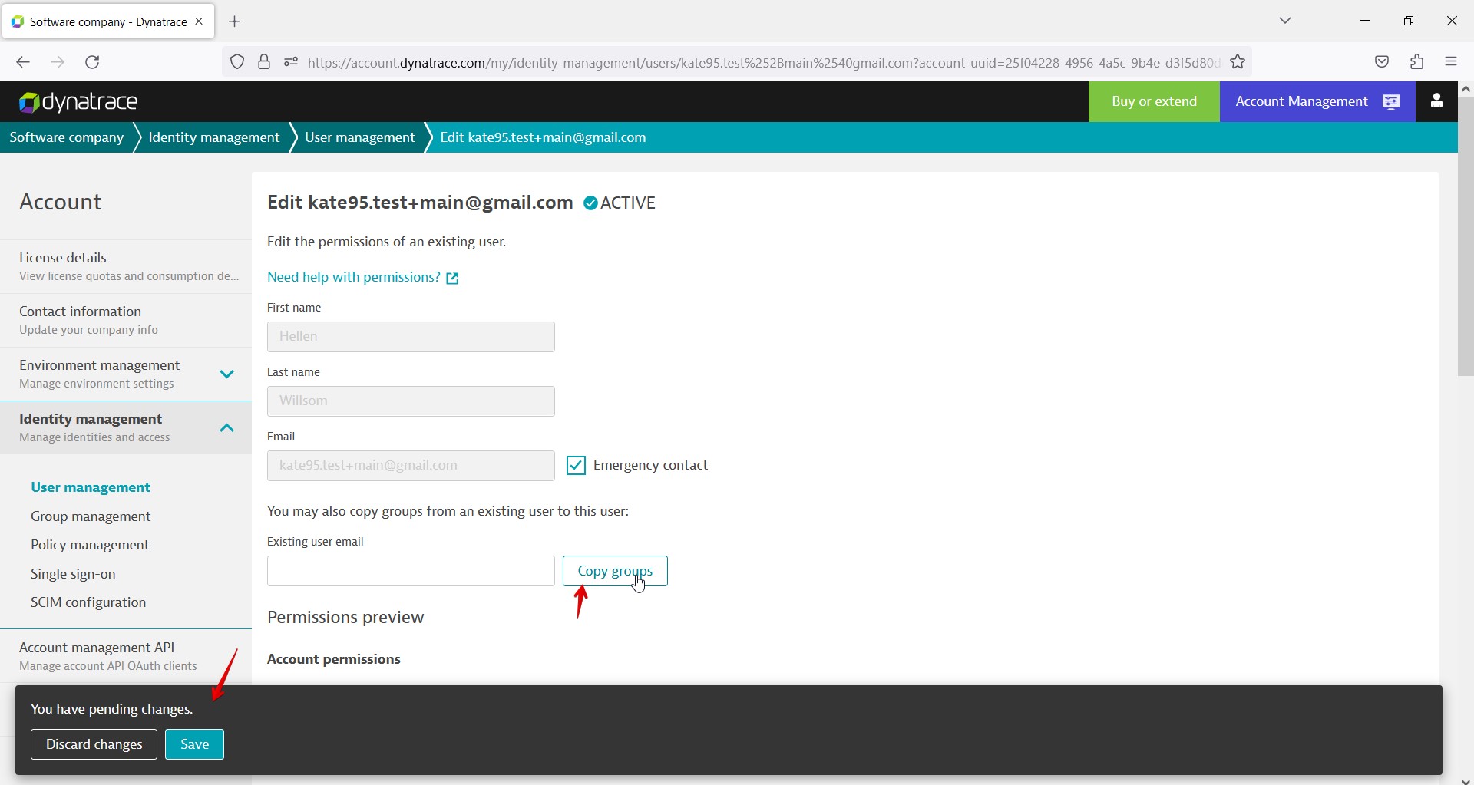The width and height of the screenshot is (1474, 785).
Task: Open Single sign-on in the sidebar
Action: tap(73, 574)
